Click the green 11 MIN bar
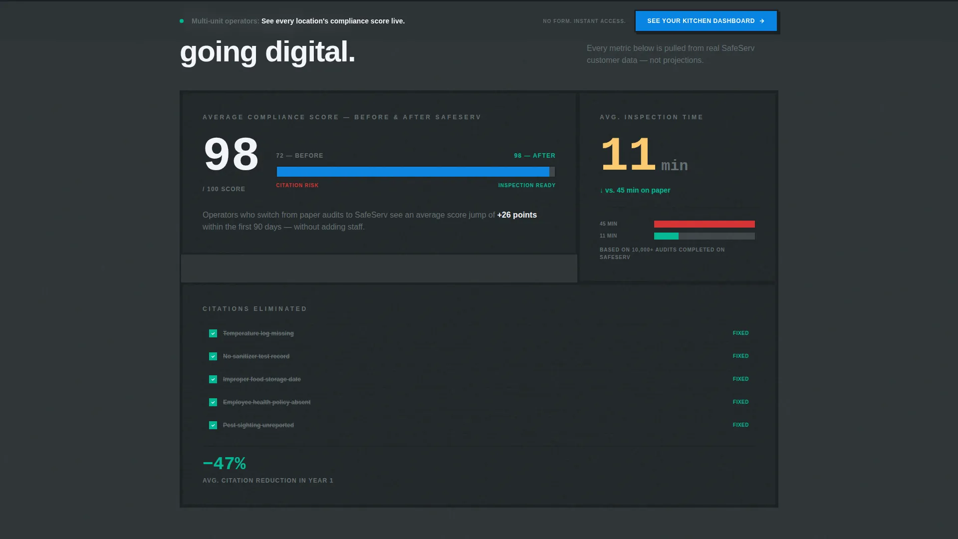 (x=666, y=236)
